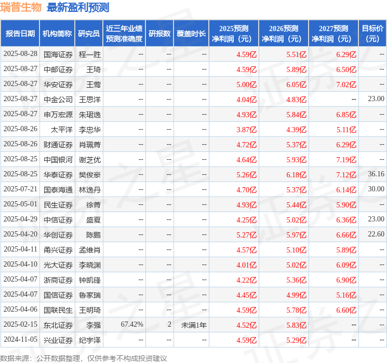Click the 民生证券 institution cell

point(58,205)
